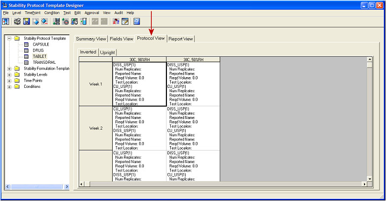Select the DRUG tree item
The height and width of the screenshot is (201, 386).
click(38, 50)
